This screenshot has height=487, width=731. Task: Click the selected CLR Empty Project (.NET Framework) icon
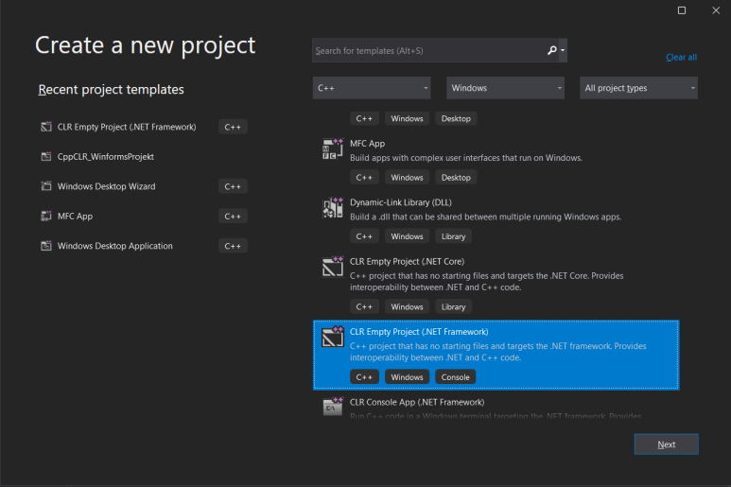click(x=332, y=338)
